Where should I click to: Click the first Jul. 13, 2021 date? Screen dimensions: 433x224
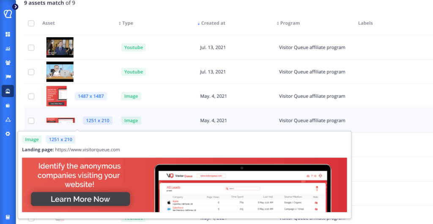pyautogui.click(x=213, y=47)
